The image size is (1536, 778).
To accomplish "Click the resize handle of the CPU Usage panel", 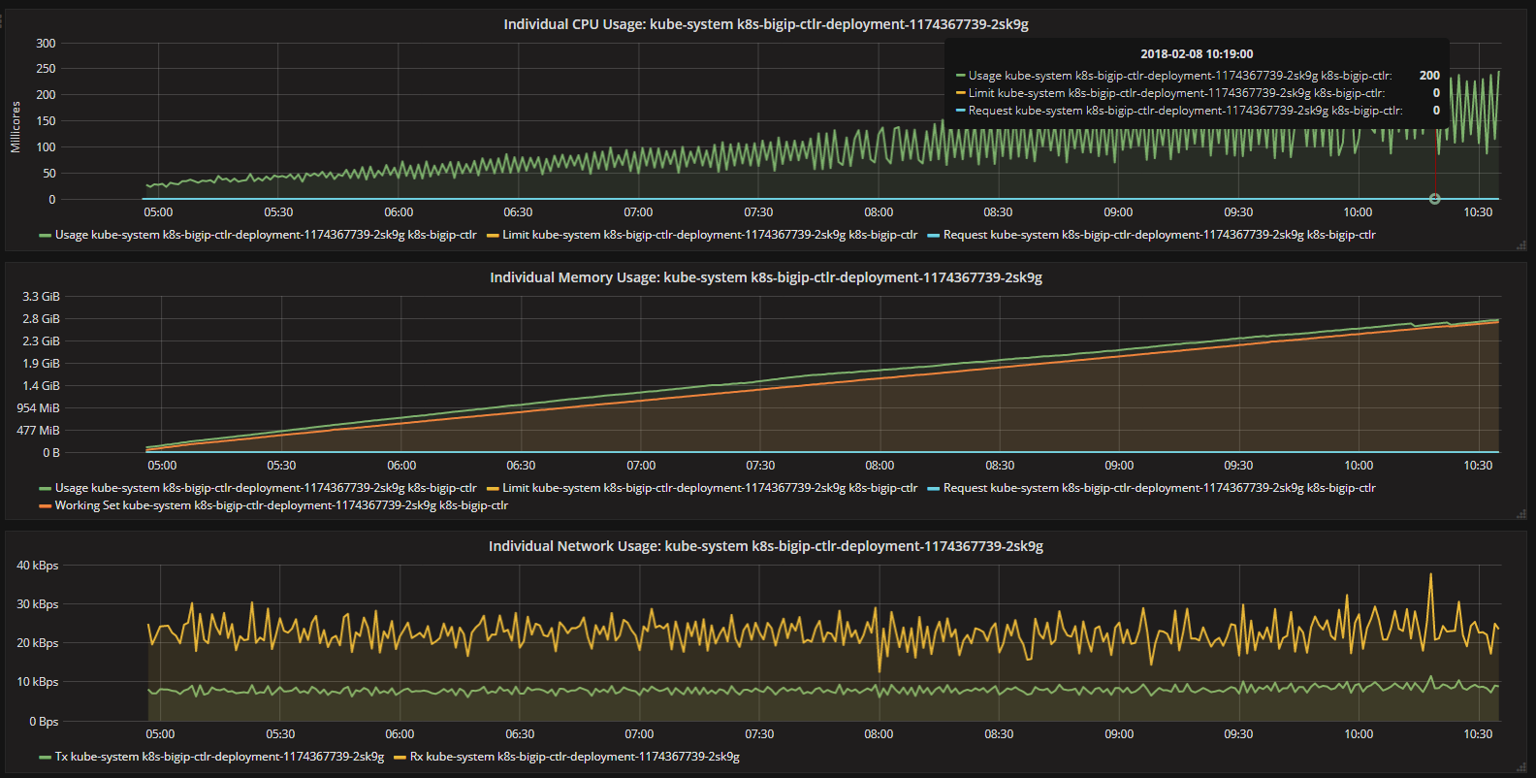I will pyautogui.click(x=1521, y=245).
